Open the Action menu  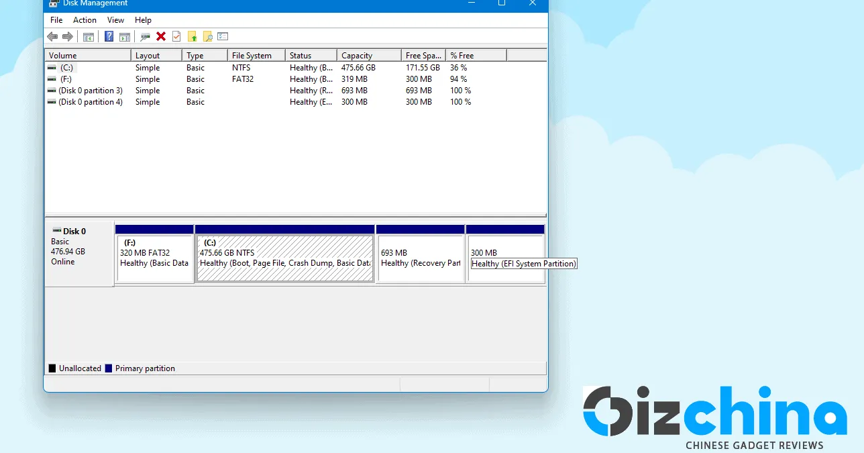click(85, 20)
